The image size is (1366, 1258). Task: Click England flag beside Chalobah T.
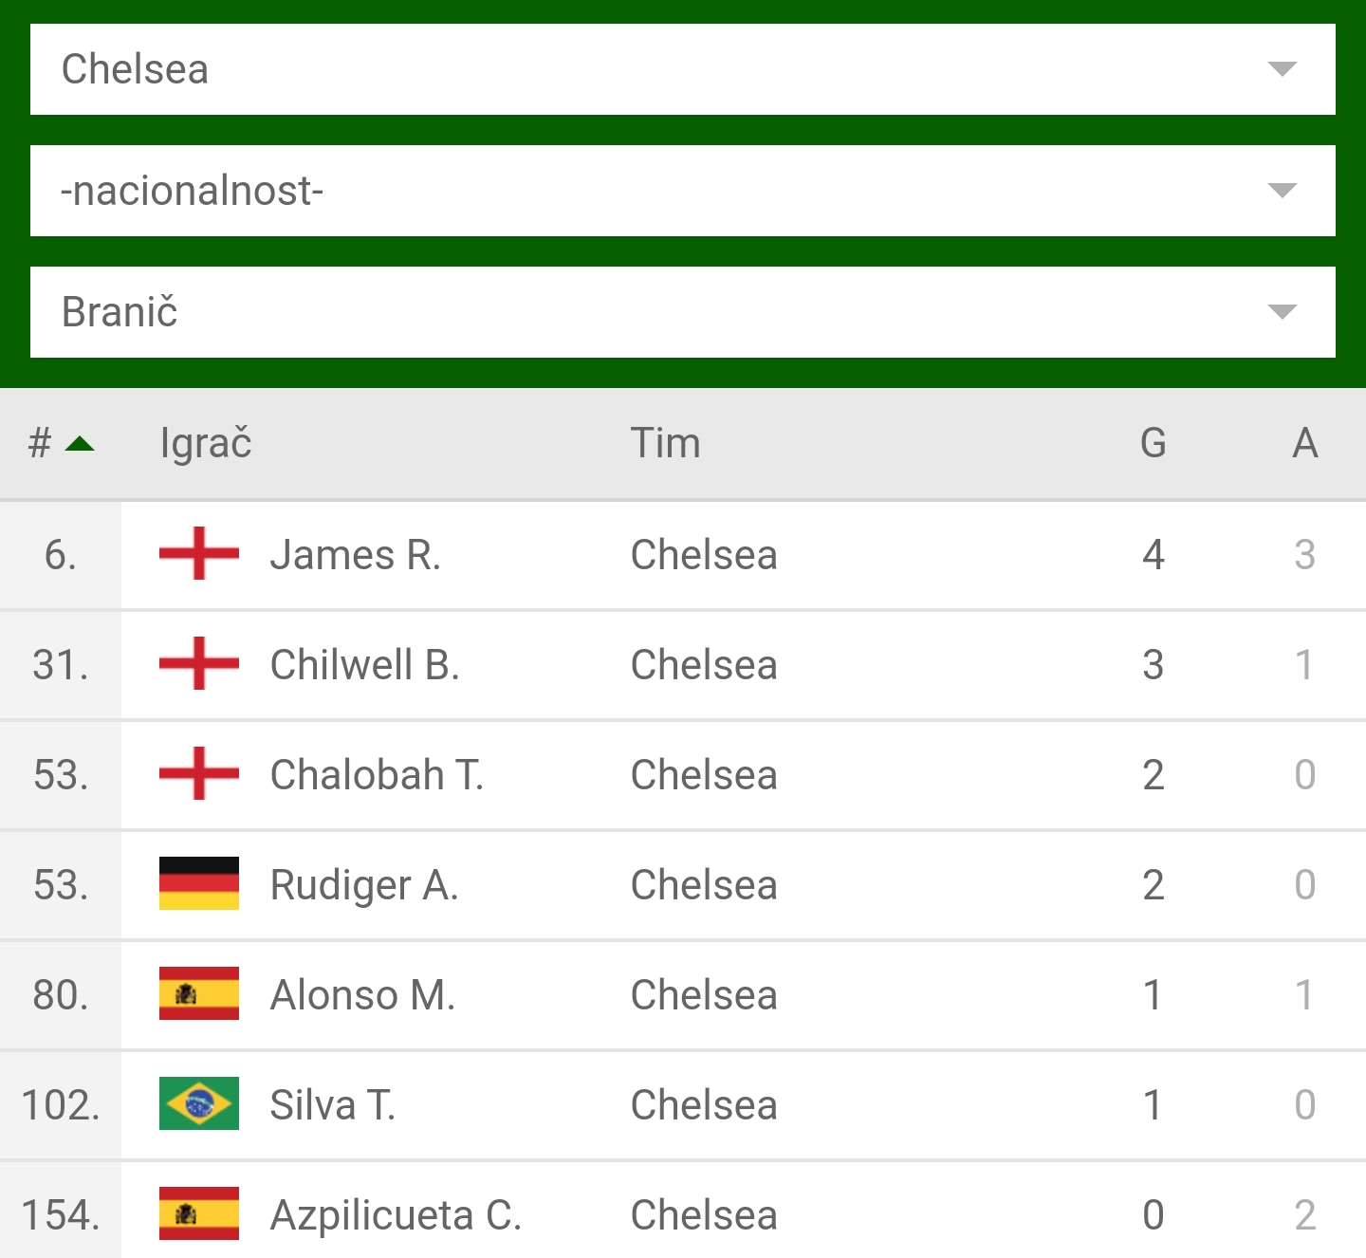coord(198,774)
